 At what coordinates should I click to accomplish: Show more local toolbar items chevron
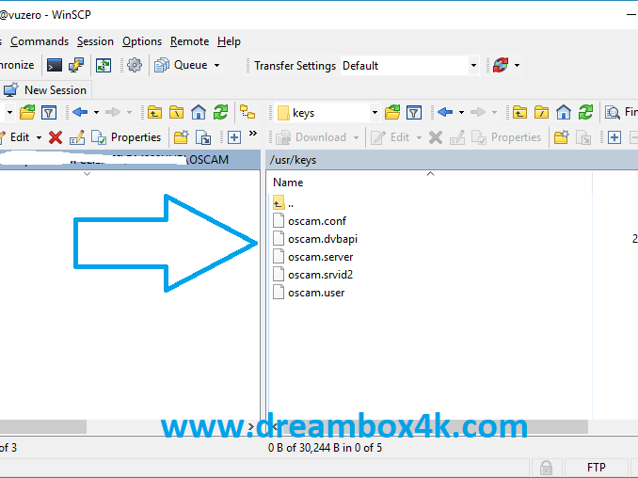(253, 133)
